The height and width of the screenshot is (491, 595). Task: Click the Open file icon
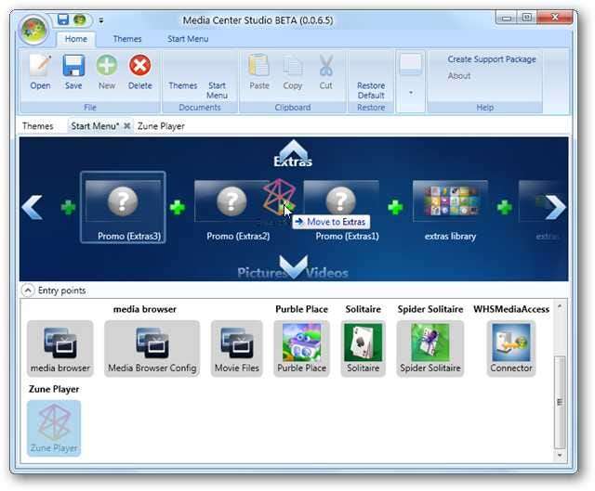[x=40, y=71]
